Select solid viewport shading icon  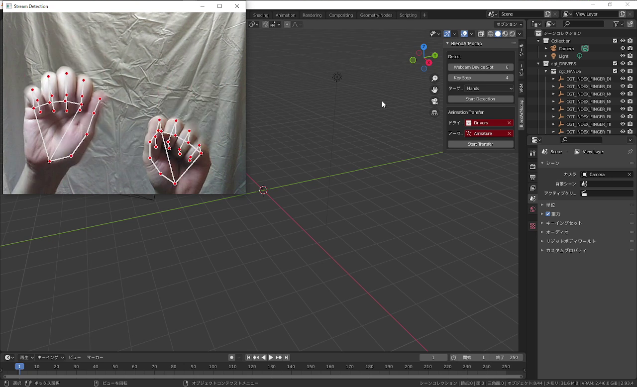click(x=498, y=34)
